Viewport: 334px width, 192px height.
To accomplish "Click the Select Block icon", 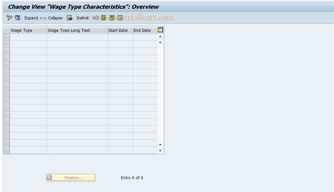I will tap(112, 18).
